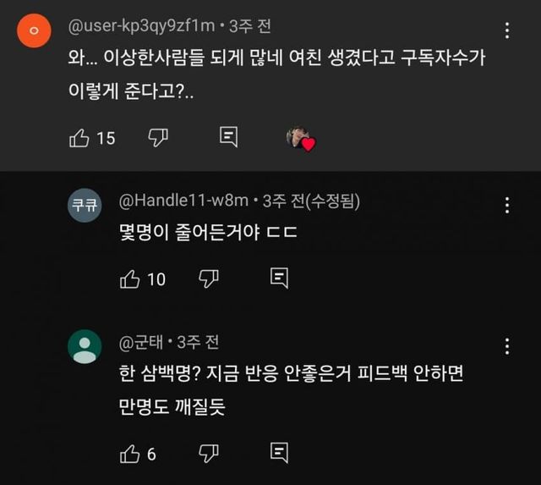Open more options for @Handle11-w8m reply
The height and width of the screenshot is (485, 541).
tap(507, 206)
